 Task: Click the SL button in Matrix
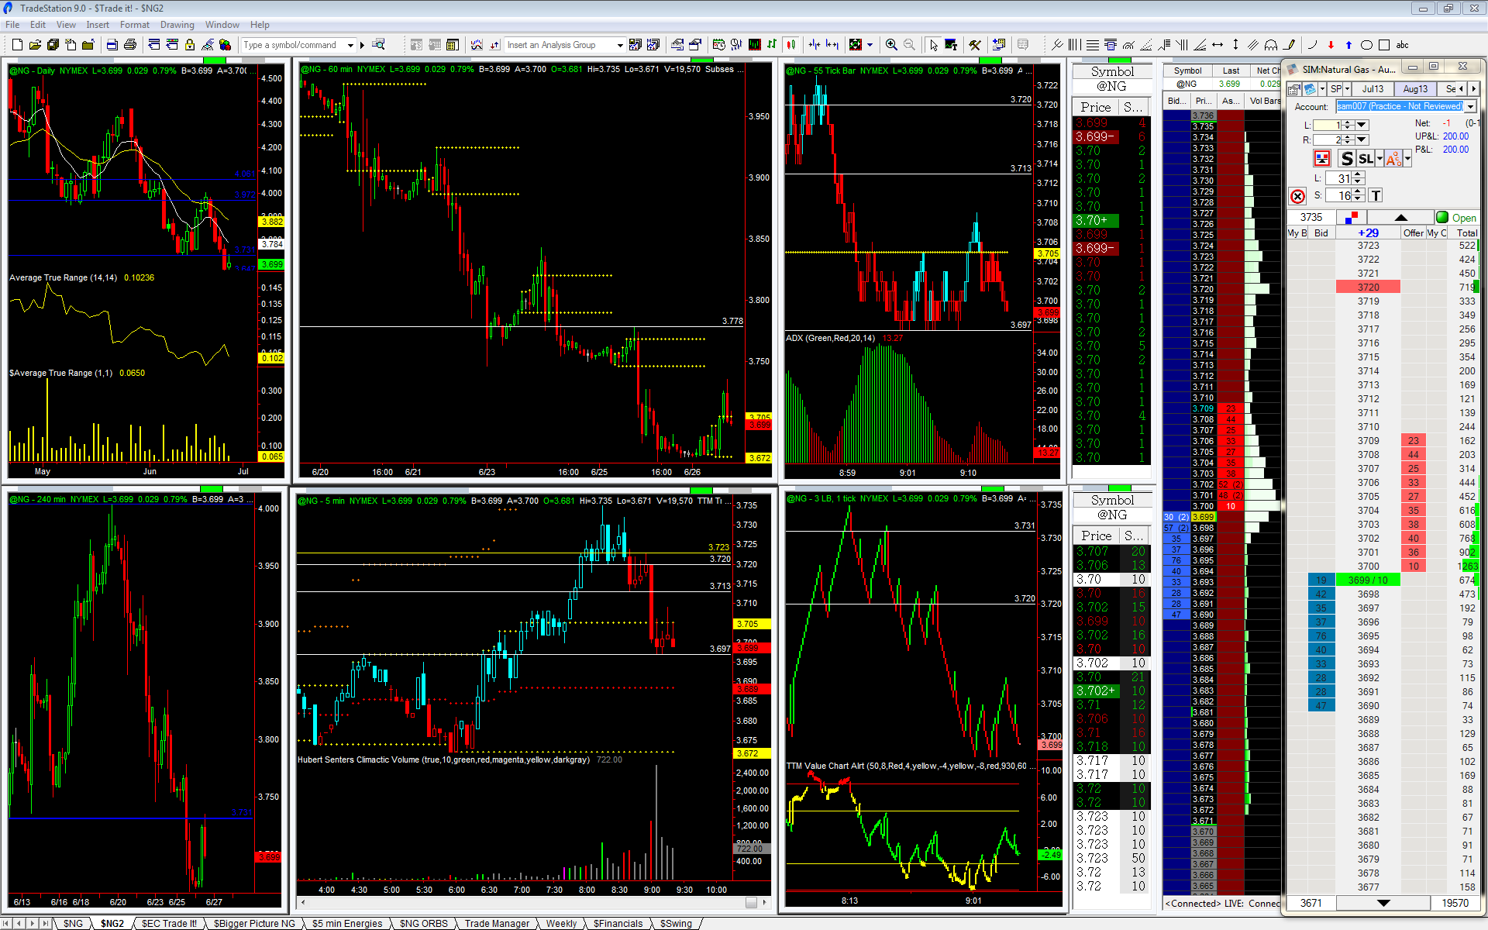[x=1366, y=159]
